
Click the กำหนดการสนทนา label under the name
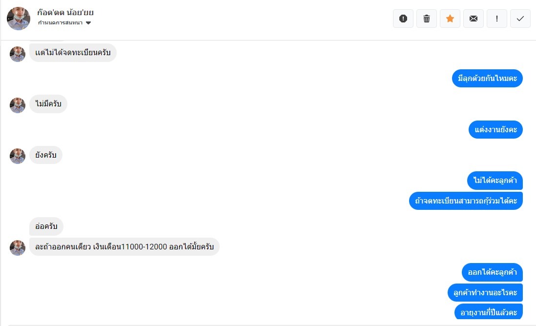(x=60, y=23)
